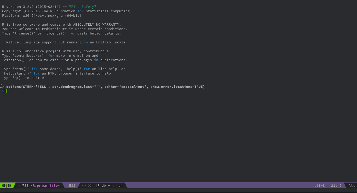This screenshot has width=357, height=193.
Task: Click the str.dendrogram.last argument
Action: [x=76, y=87]
